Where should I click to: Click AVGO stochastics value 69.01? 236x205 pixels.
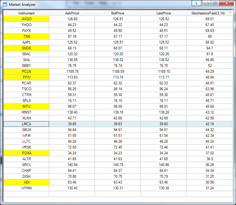coord(210,19)
